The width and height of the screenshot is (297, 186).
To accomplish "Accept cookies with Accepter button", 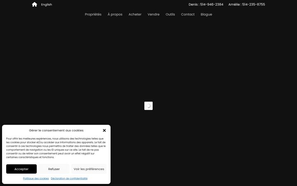I will pos(21,169).
